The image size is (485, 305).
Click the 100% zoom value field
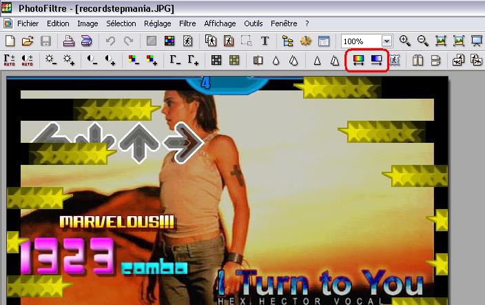click(361, 41)
